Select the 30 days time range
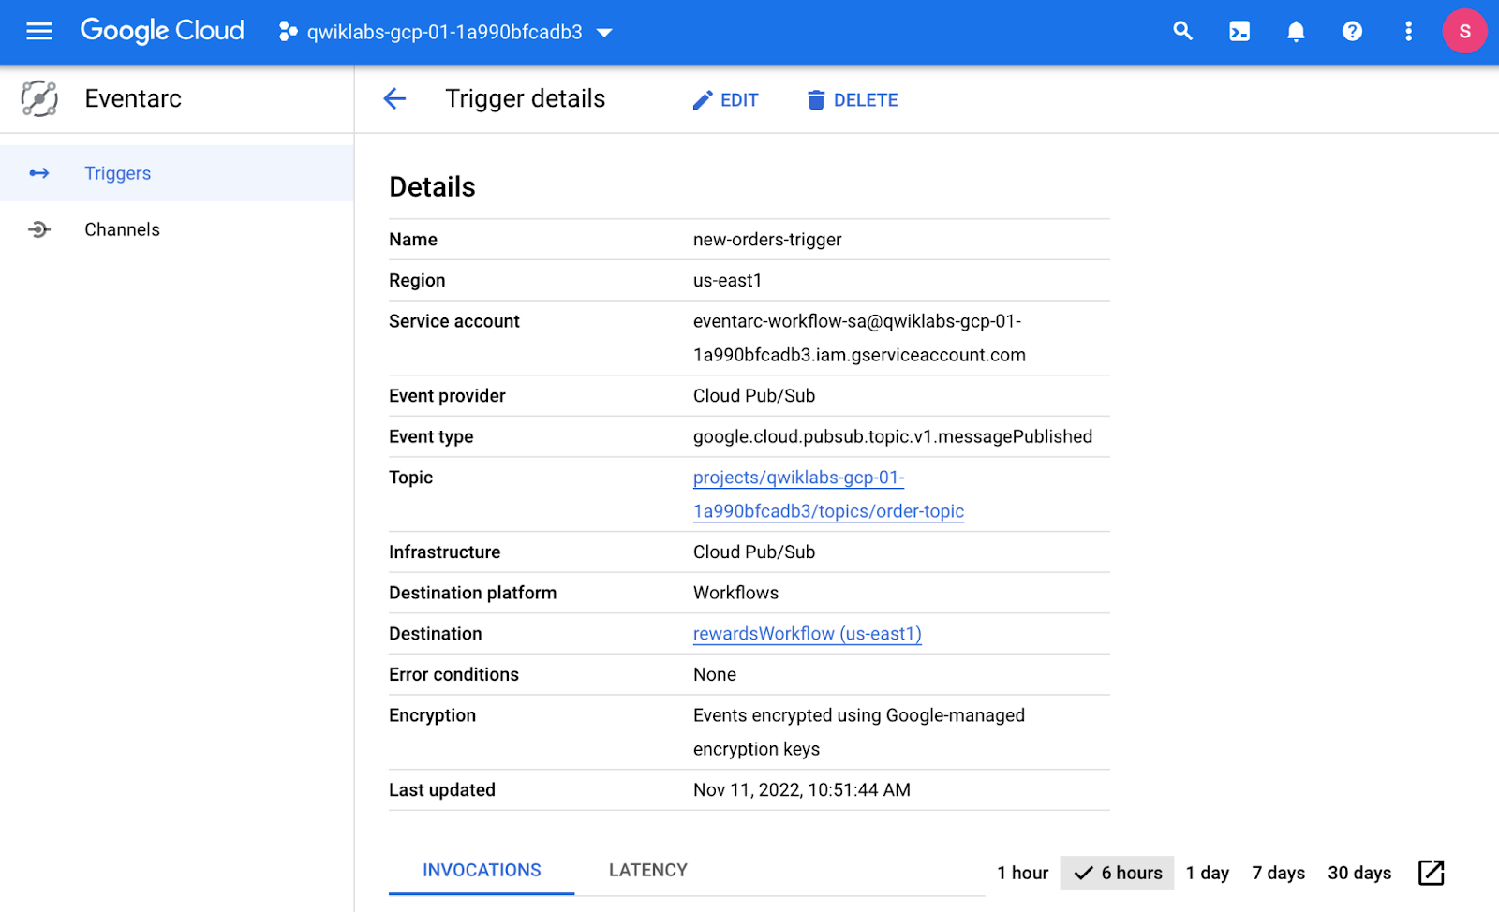The height and width of the screenshot is (912, 1499). point(1358,873)
